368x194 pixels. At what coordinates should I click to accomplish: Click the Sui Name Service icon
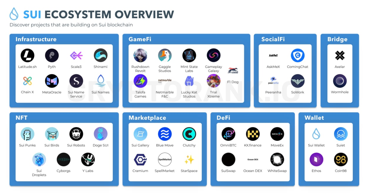(x=76, y=81)
